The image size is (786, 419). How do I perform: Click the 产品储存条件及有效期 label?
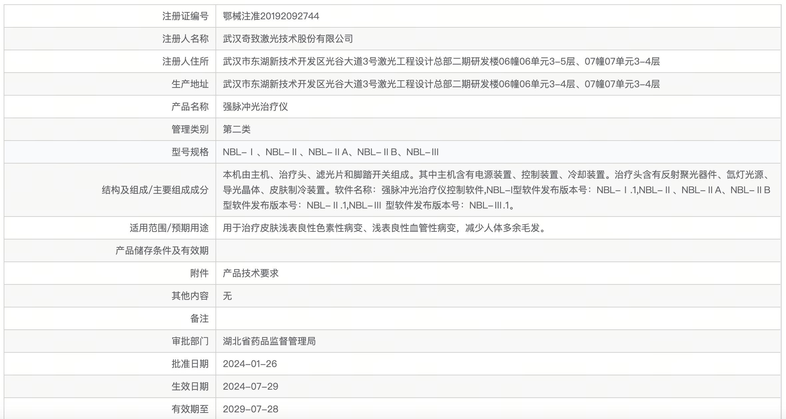(x=162, y=250)
